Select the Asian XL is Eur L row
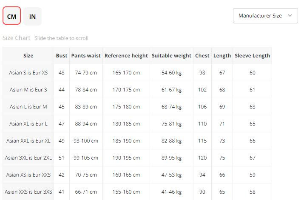This screenshot has height=200, width=301. coord(28,124)
